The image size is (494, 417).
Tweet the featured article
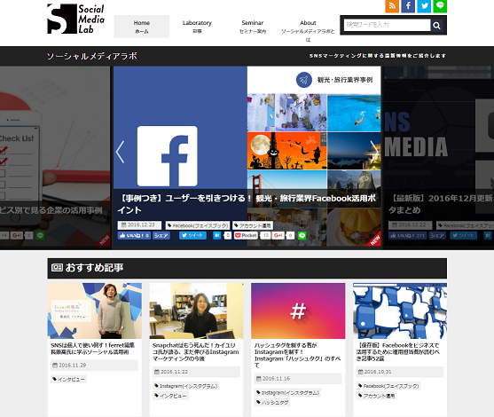pyautogui.click(x=192, y=235)
